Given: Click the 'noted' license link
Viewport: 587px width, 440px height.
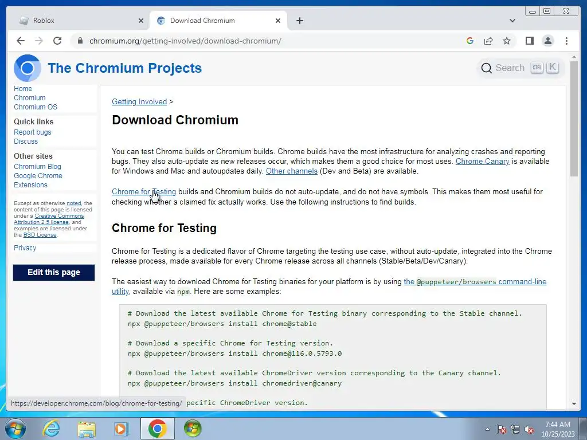Looking at the screenshot, I should click(74, 203).
